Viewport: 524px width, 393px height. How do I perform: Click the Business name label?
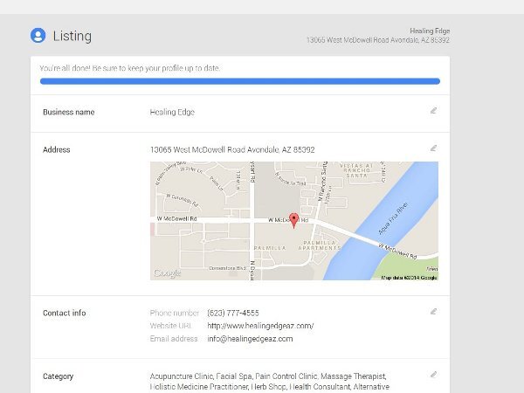coord(68,113)
